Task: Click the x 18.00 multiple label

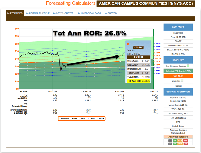Action: tap(157, 53)
